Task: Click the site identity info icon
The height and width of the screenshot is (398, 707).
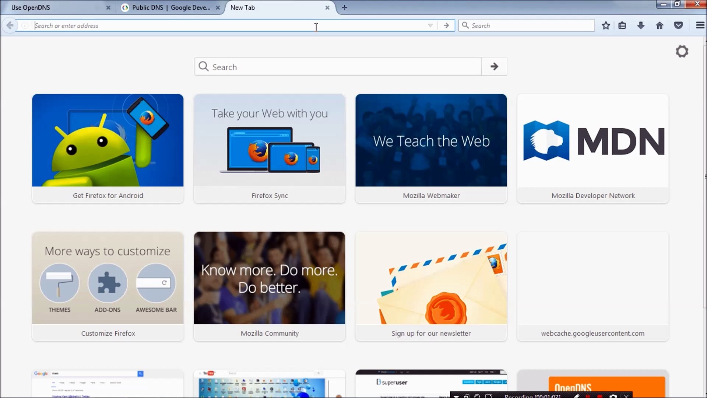Action: tap(25, 25)
